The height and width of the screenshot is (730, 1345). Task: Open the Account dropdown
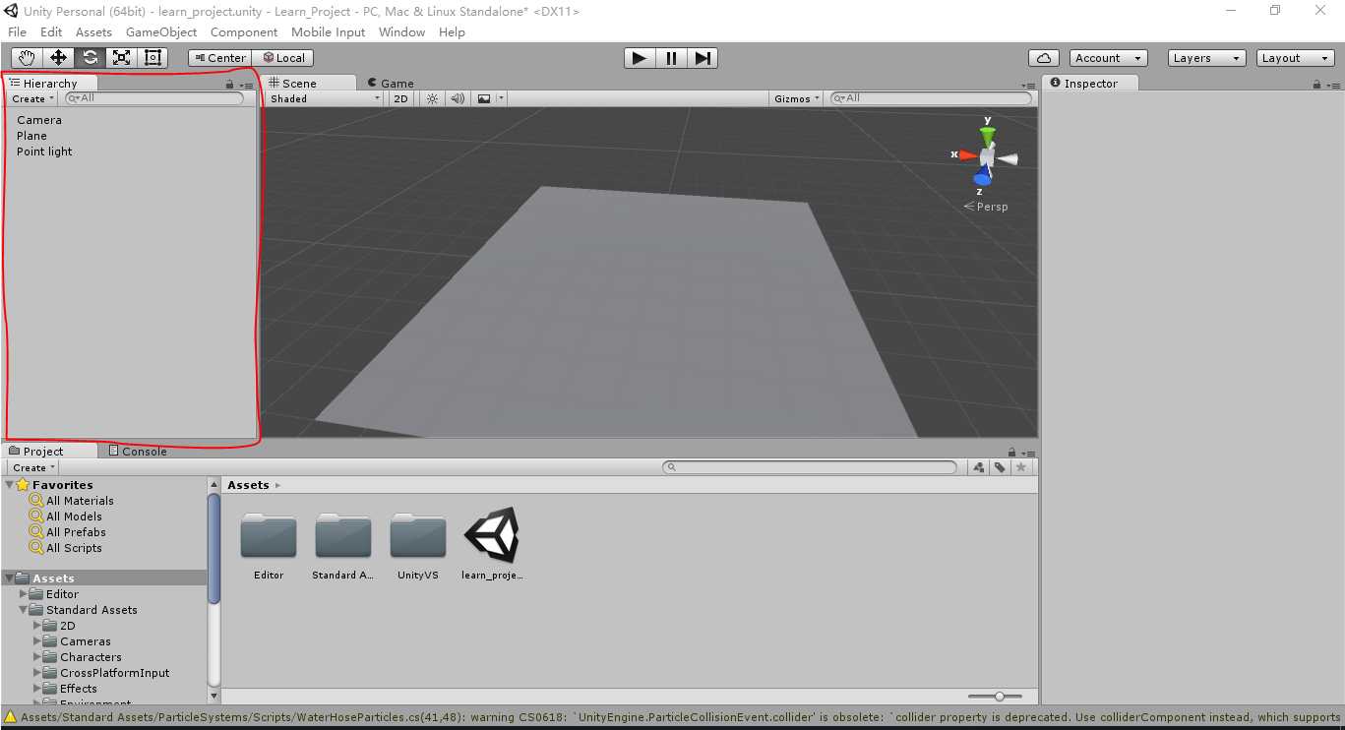pos(1109,58)
